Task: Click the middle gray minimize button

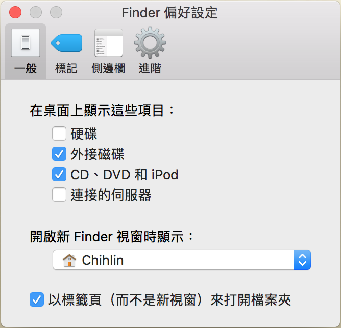Action: coord(36,12)
